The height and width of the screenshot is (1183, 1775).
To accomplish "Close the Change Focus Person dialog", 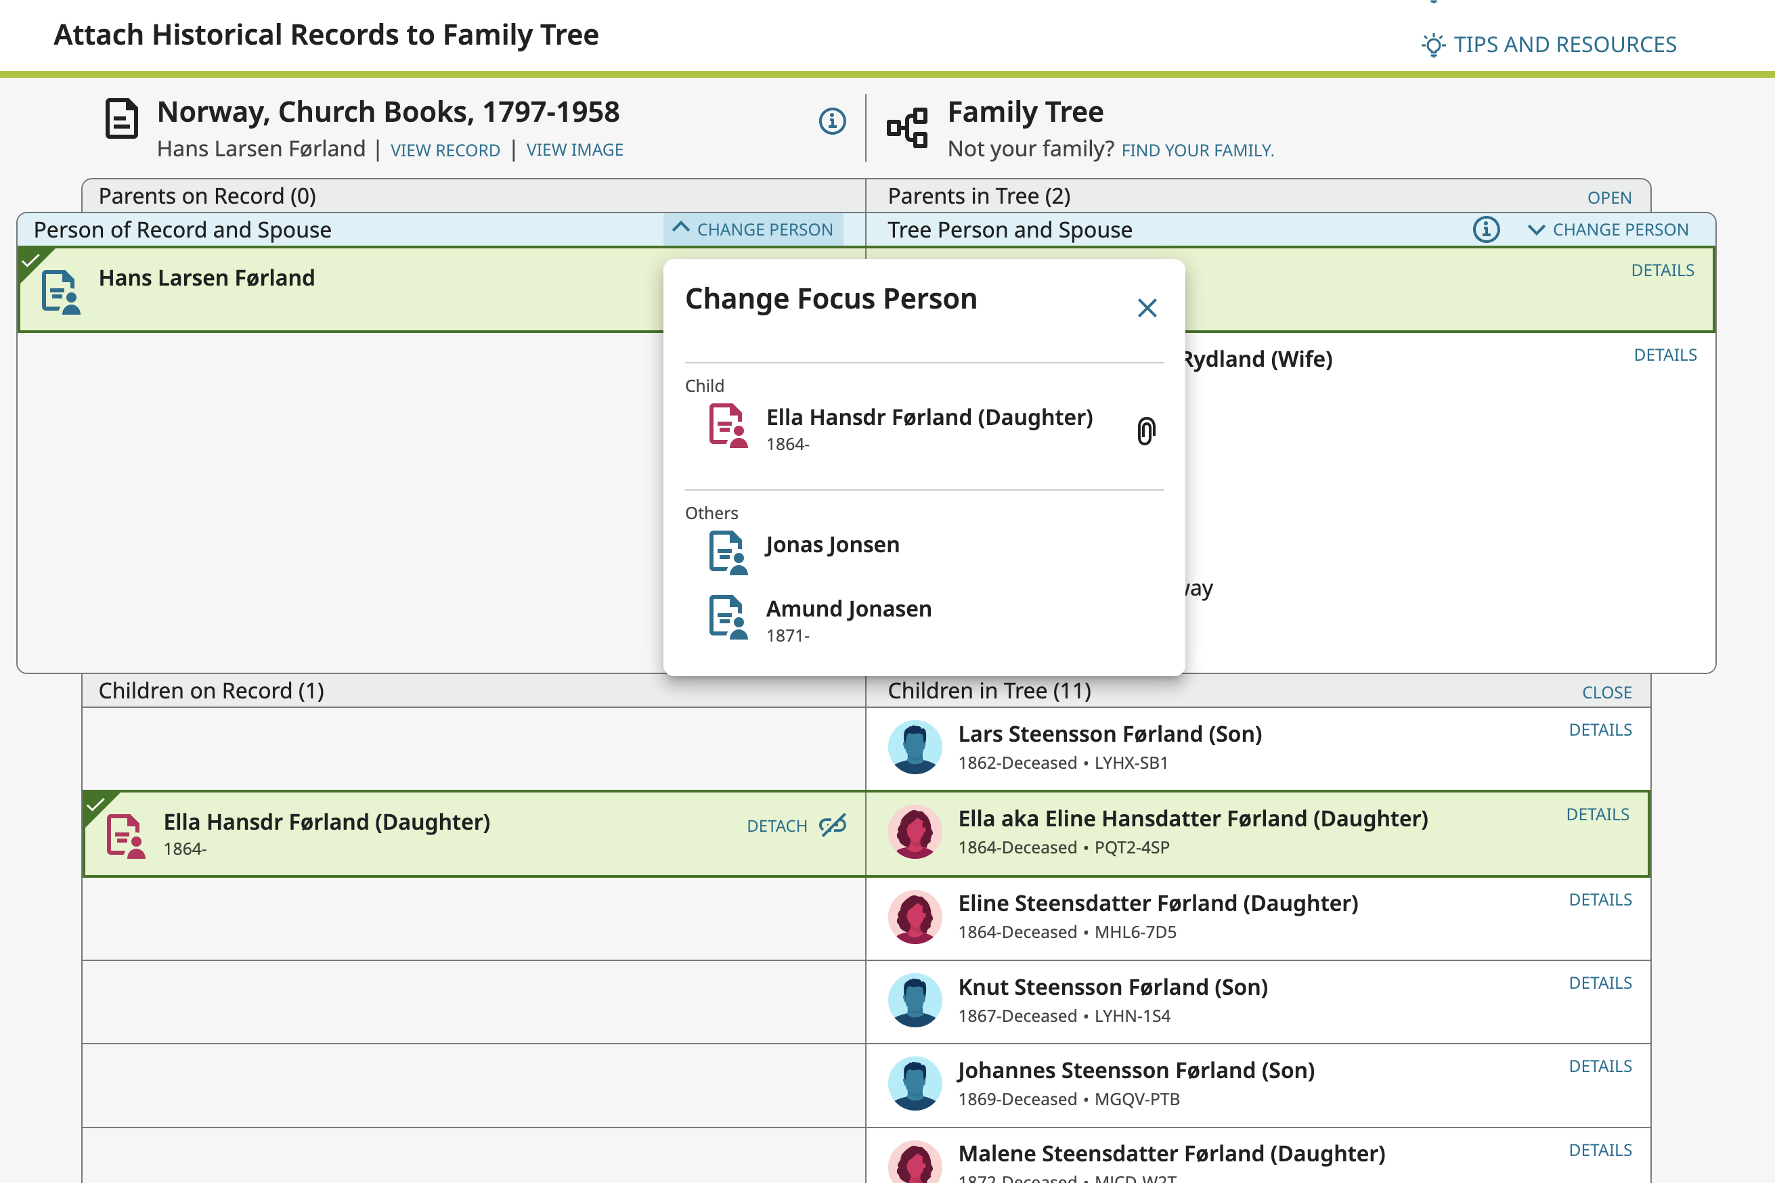I will point(1146,308).
